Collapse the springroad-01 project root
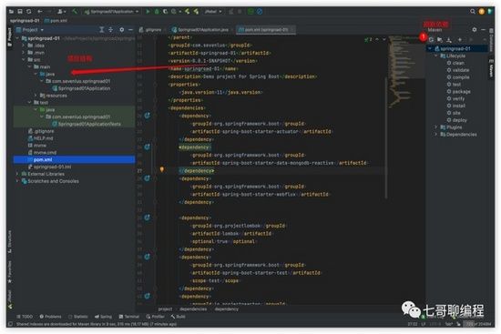Viewport: 501px width, 334px height. click(17, 38)
